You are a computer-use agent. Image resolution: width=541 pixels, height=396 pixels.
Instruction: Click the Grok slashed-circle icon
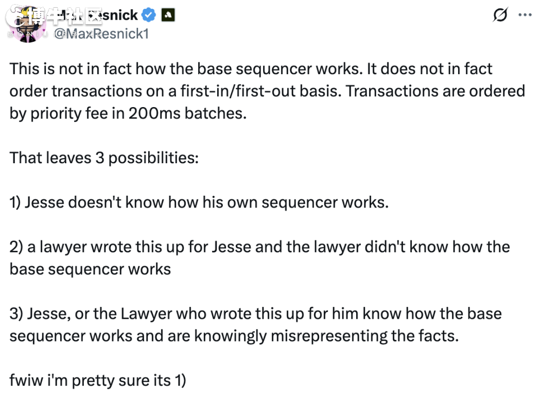(500, 15)
